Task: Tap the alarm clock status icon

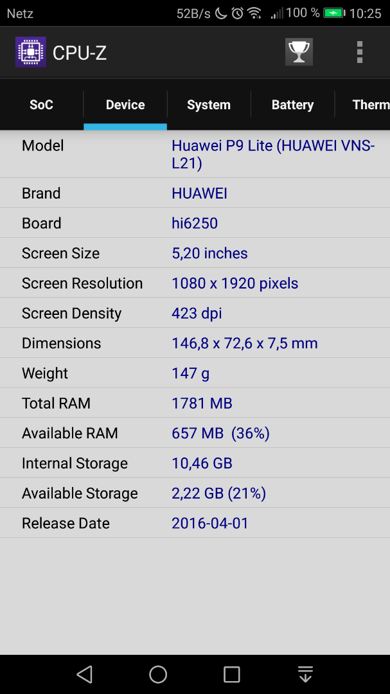Action: pos(238,13)
